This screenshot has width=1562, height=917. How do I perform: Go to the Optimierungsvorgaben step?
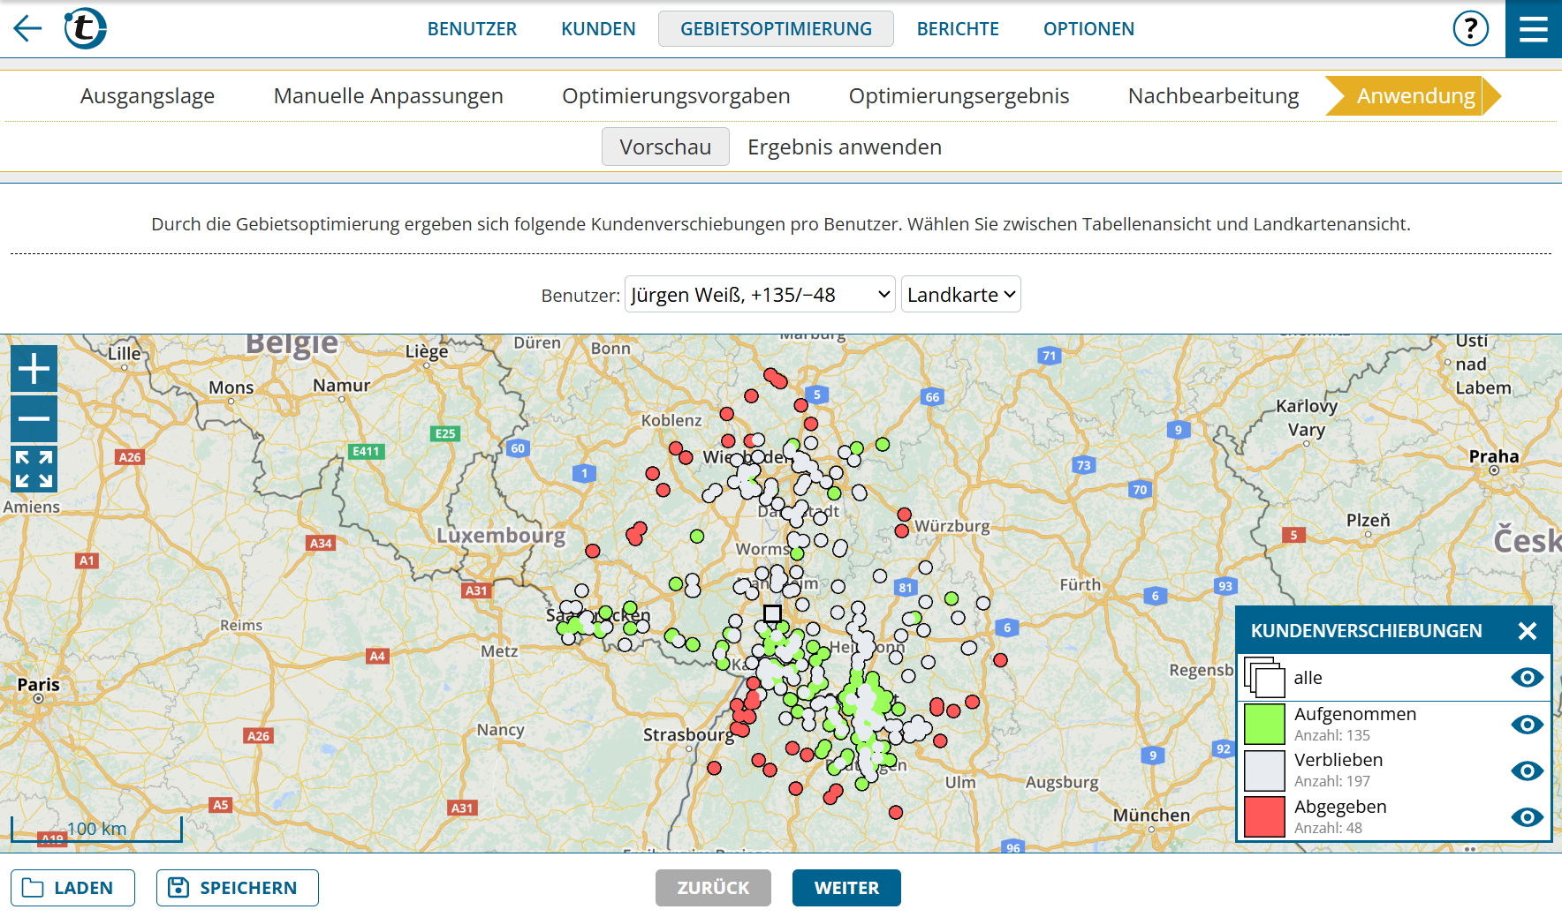(x=676, y=96)
